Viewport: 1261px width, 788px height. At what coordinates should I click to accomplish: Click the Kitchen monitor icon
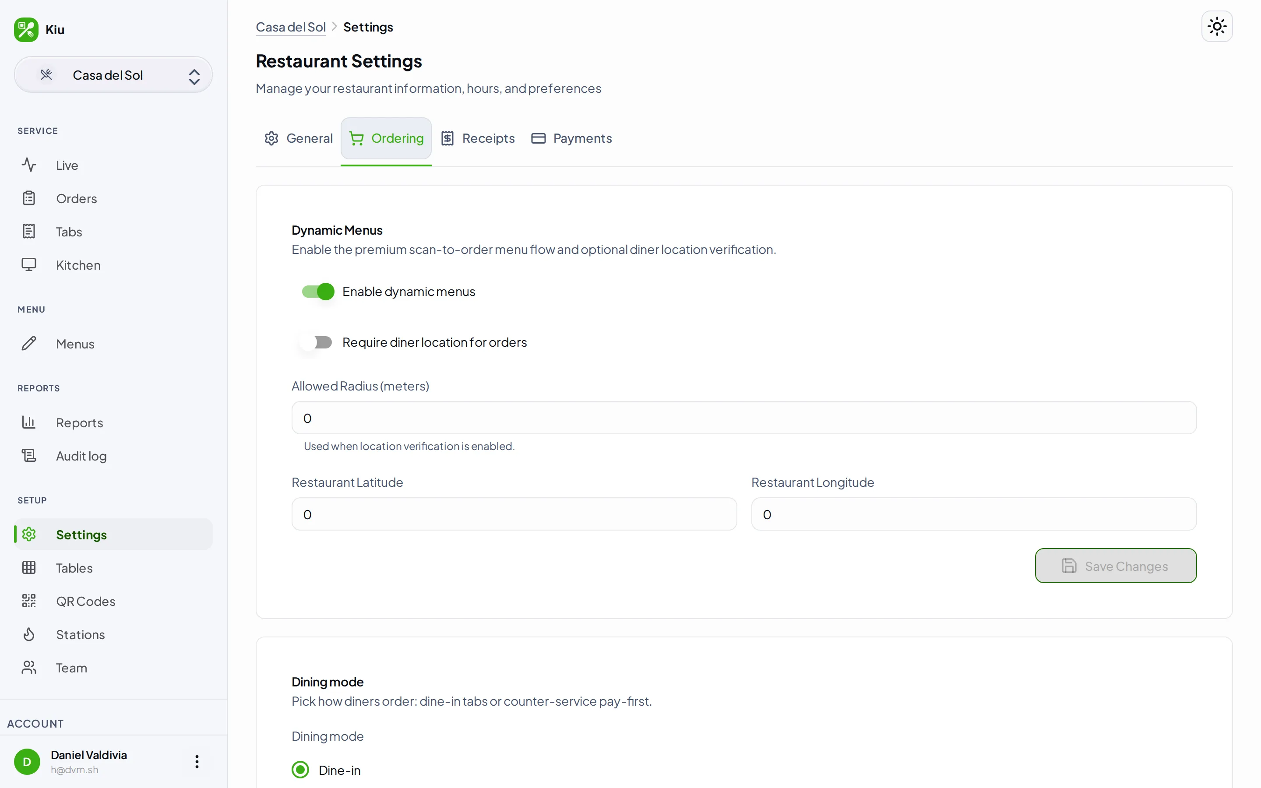click(x=28, y=265)
